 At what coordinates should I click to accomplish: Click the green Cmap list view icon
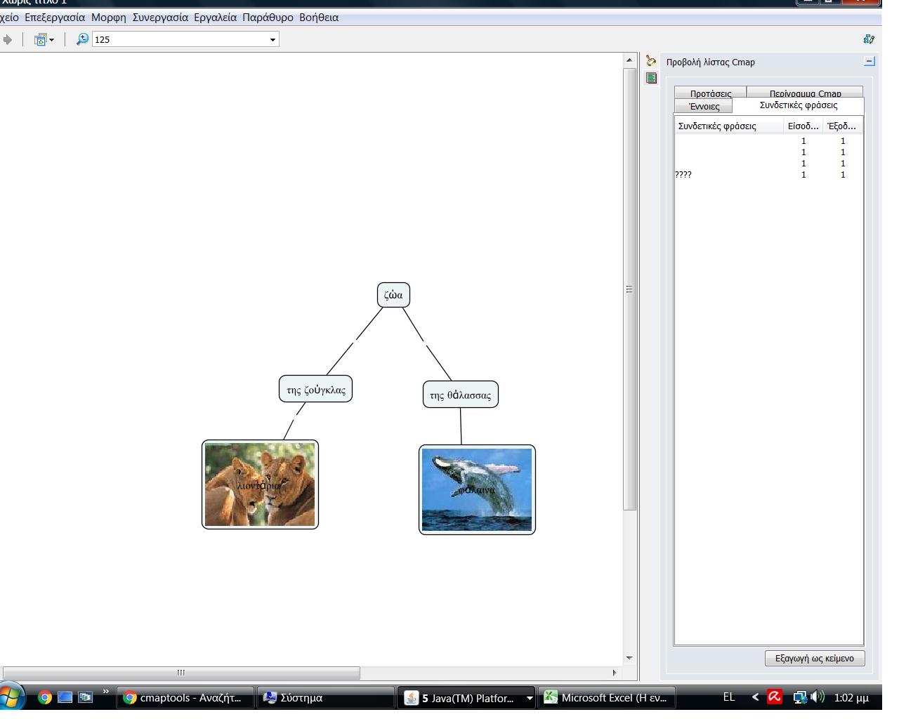click(x=651, y=78)
